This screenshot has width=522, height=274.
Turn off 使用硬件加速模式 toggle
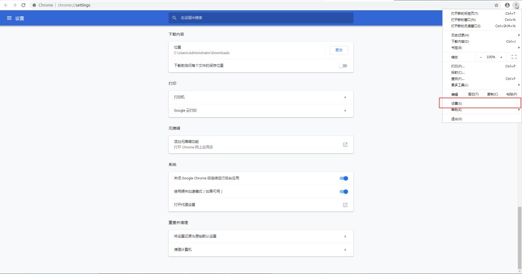click(x=344, y=191)
